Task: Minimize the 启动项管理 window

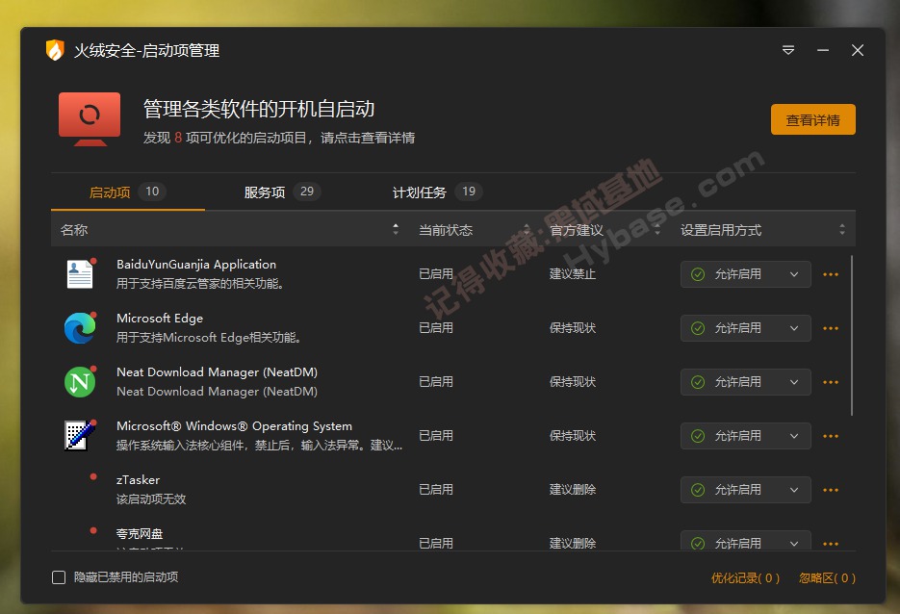Action: coord(822,50)
